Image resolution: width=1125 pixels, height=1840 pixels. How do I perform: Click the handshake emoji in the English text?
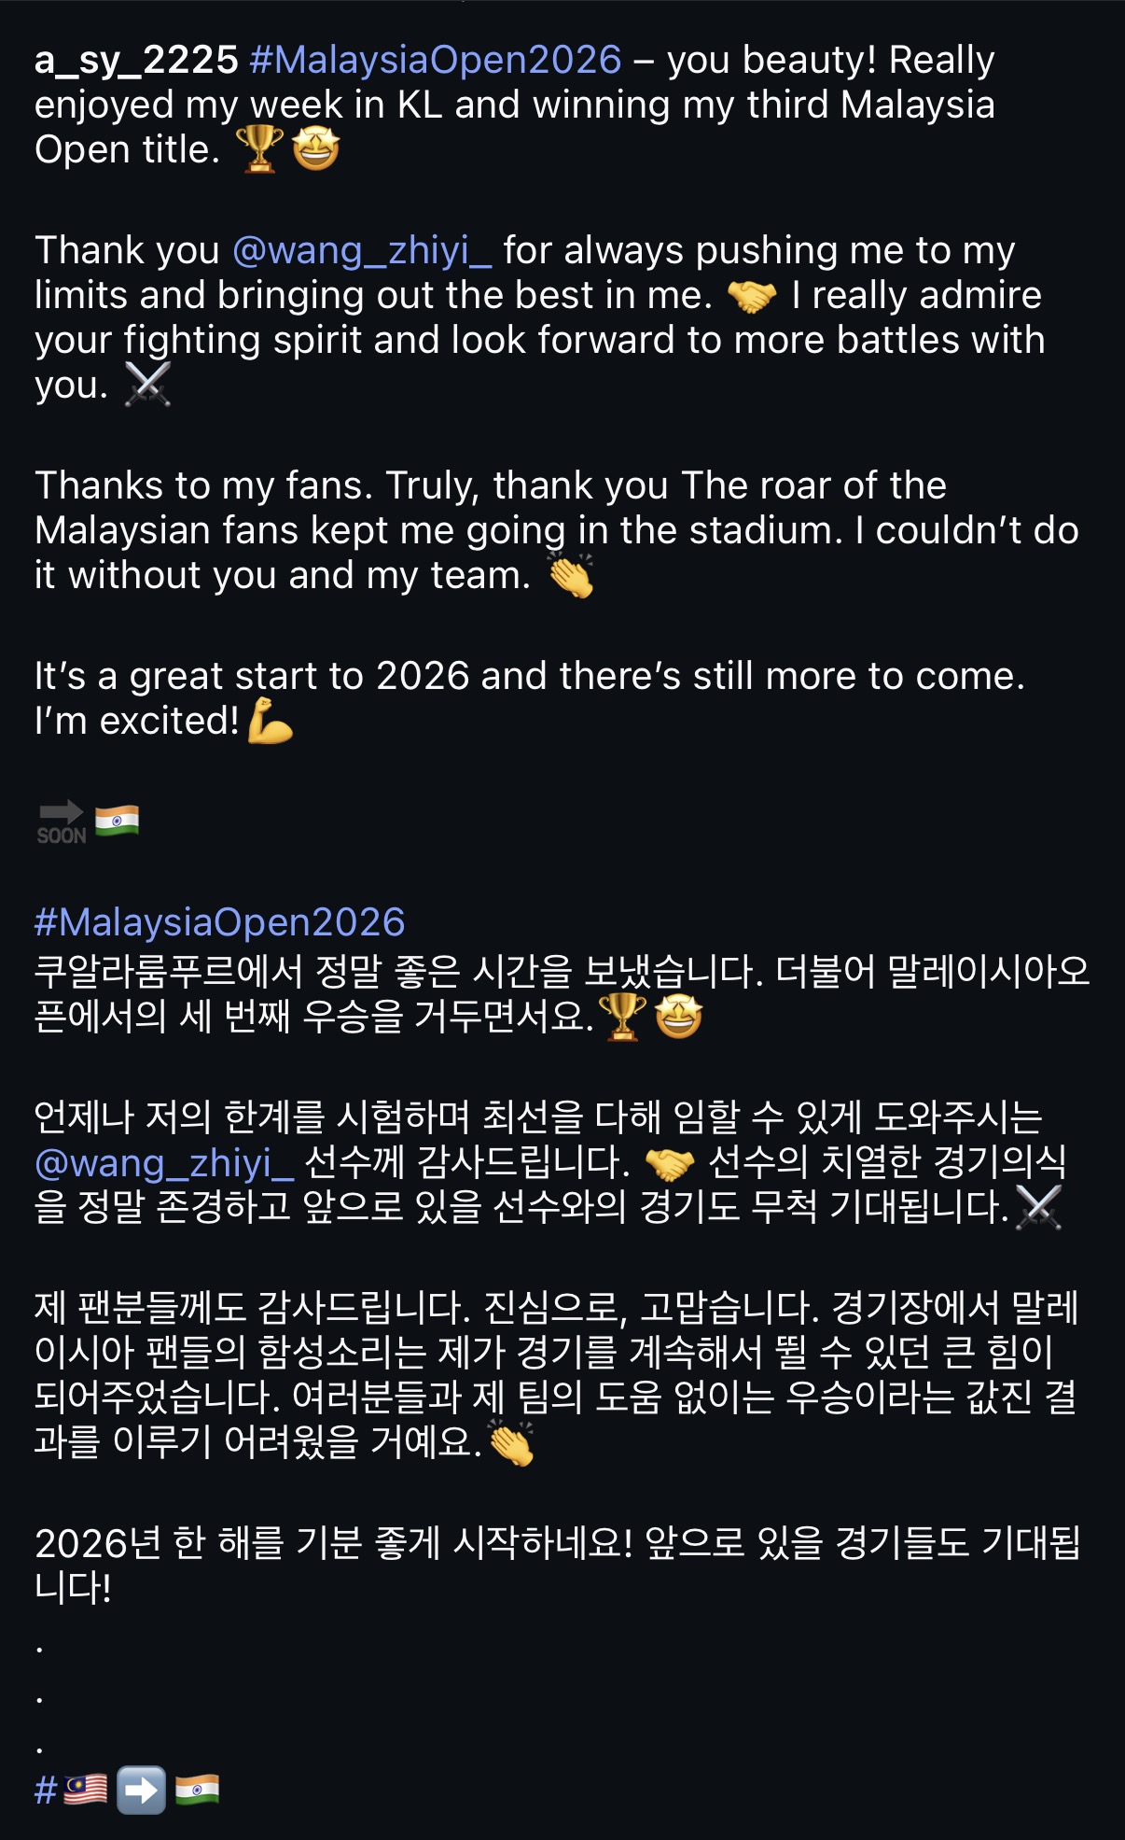tap(751, 297)
